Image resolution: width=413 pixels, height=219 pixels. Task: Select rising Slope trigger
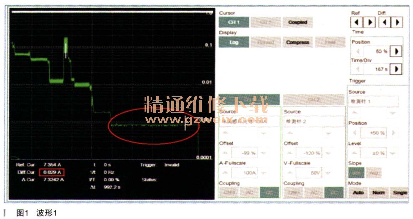pyautogui.click(x=356, y=173)
